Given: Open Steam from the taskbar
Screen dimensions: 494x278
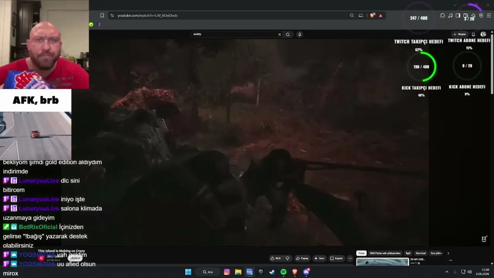Looking at the screenshot, I should click(x=272, y=272).
